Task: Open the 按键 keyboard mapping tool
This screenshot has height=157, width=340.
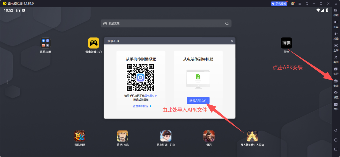Action: point(336,12)
